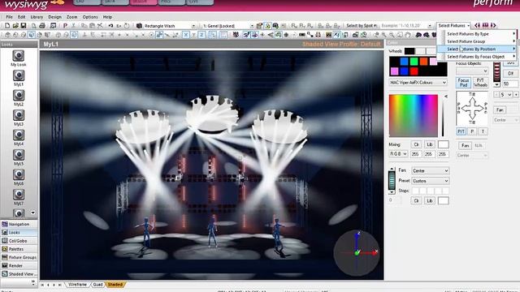Select the MyL7 look icon
Viewport: 520px width, 292px height.
coord(19,195)
